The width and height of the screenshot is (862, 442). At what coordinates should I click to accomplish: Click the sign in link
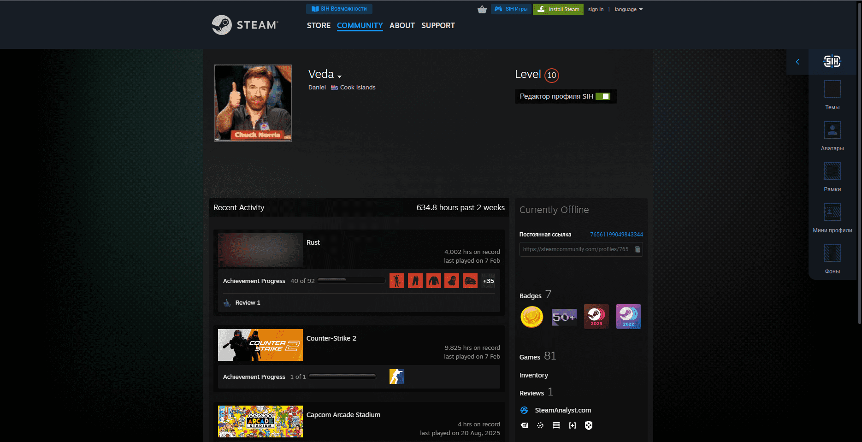click(596, 9)
